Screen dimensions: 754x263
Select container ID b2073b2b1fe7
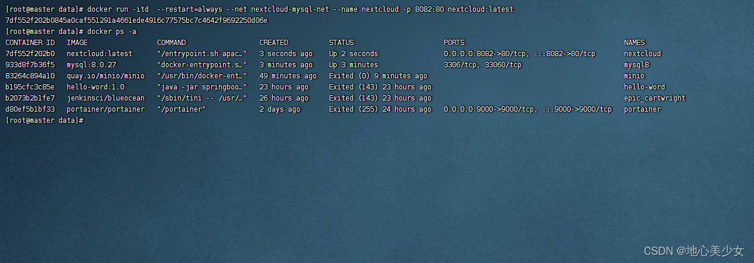30,98
